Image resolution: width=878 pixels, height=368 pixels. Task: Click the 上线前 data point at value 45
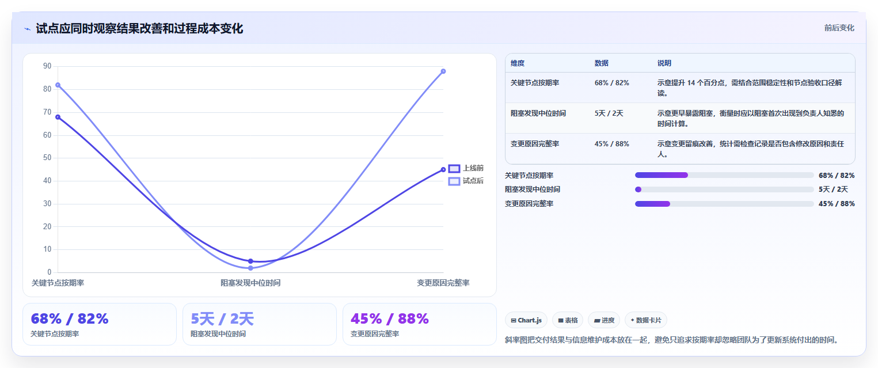[443, 169]
